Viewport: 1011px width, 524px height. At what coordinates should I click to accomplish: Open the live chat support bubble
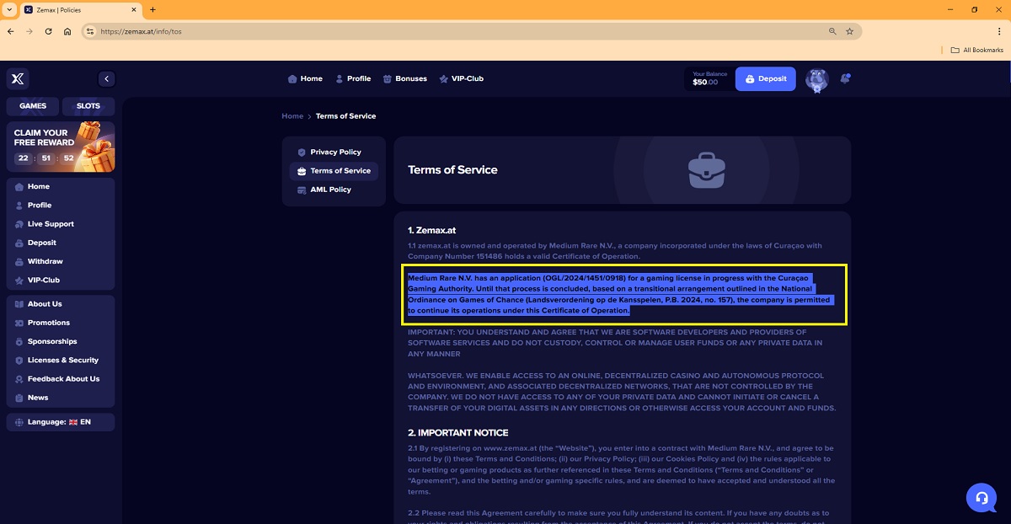click(981, 497)
